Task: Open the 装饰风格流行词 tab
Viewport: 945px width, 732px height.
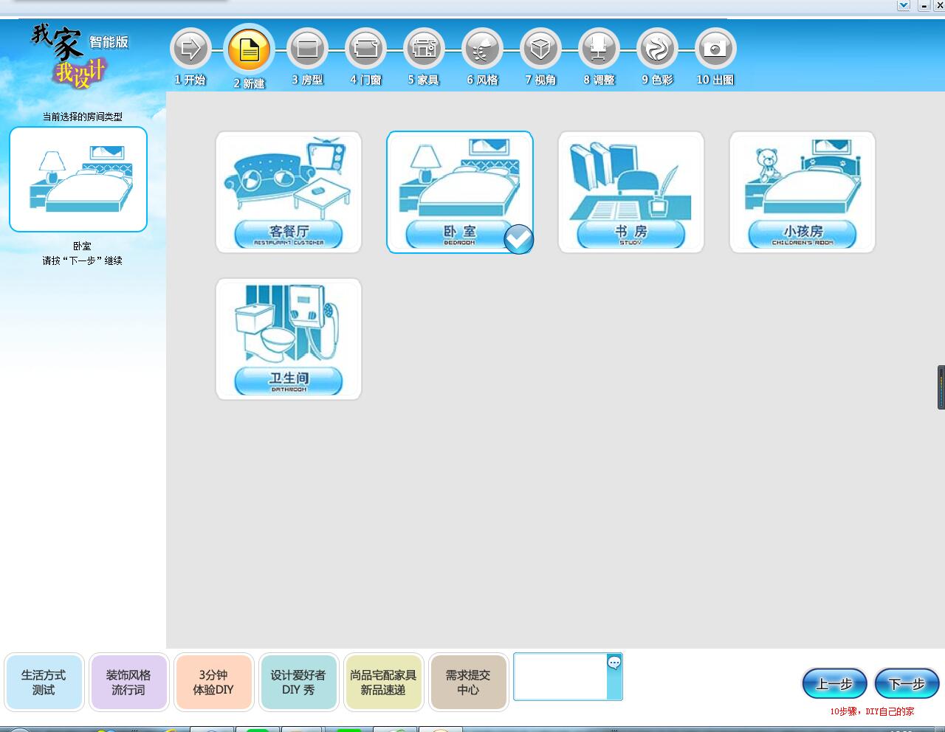Action: pyautogui.click(x=128, y=683)
